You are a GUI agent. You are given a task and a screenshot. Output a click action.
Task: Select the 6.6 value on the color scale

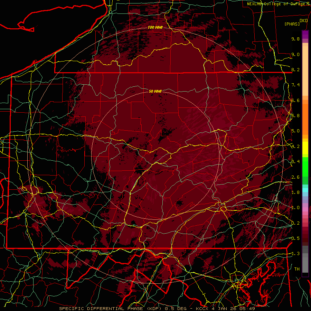pyautogui.click(x=295, y=100)
